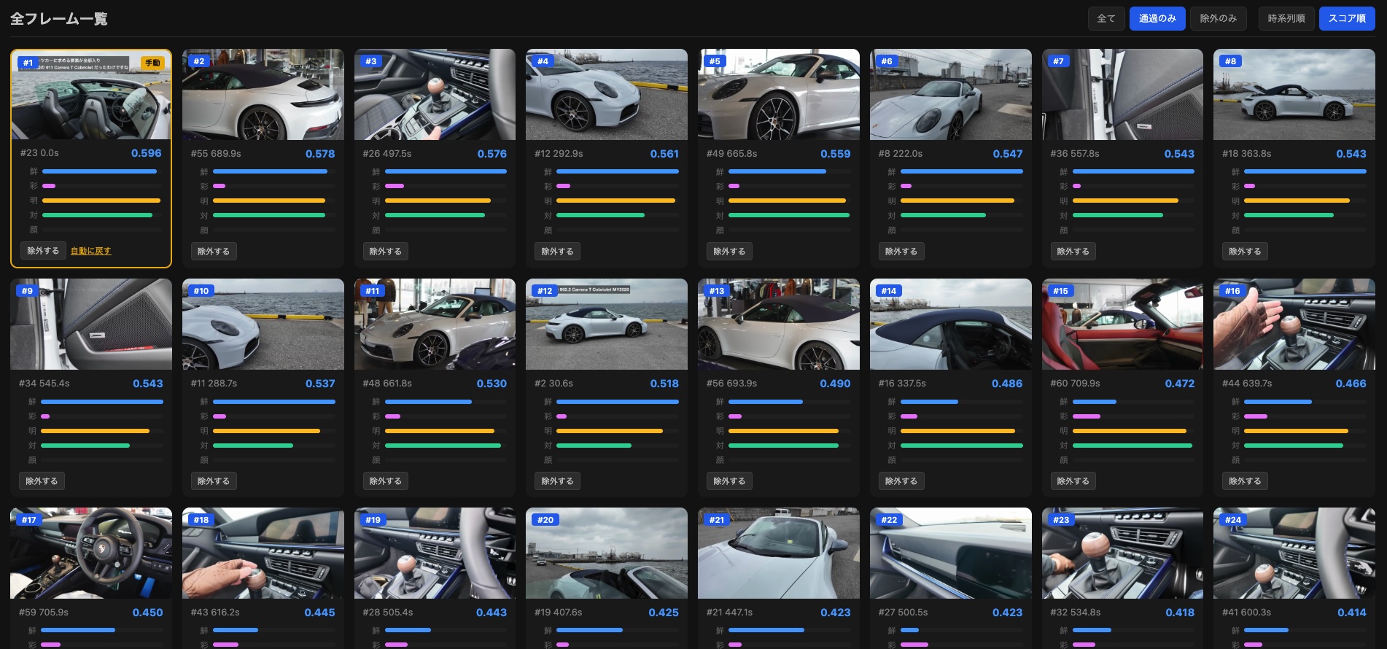The width and height of the screenshot is (1387, 649).
Task: Open frame #15 red interior thumbnail
Action: [1122, 324]
